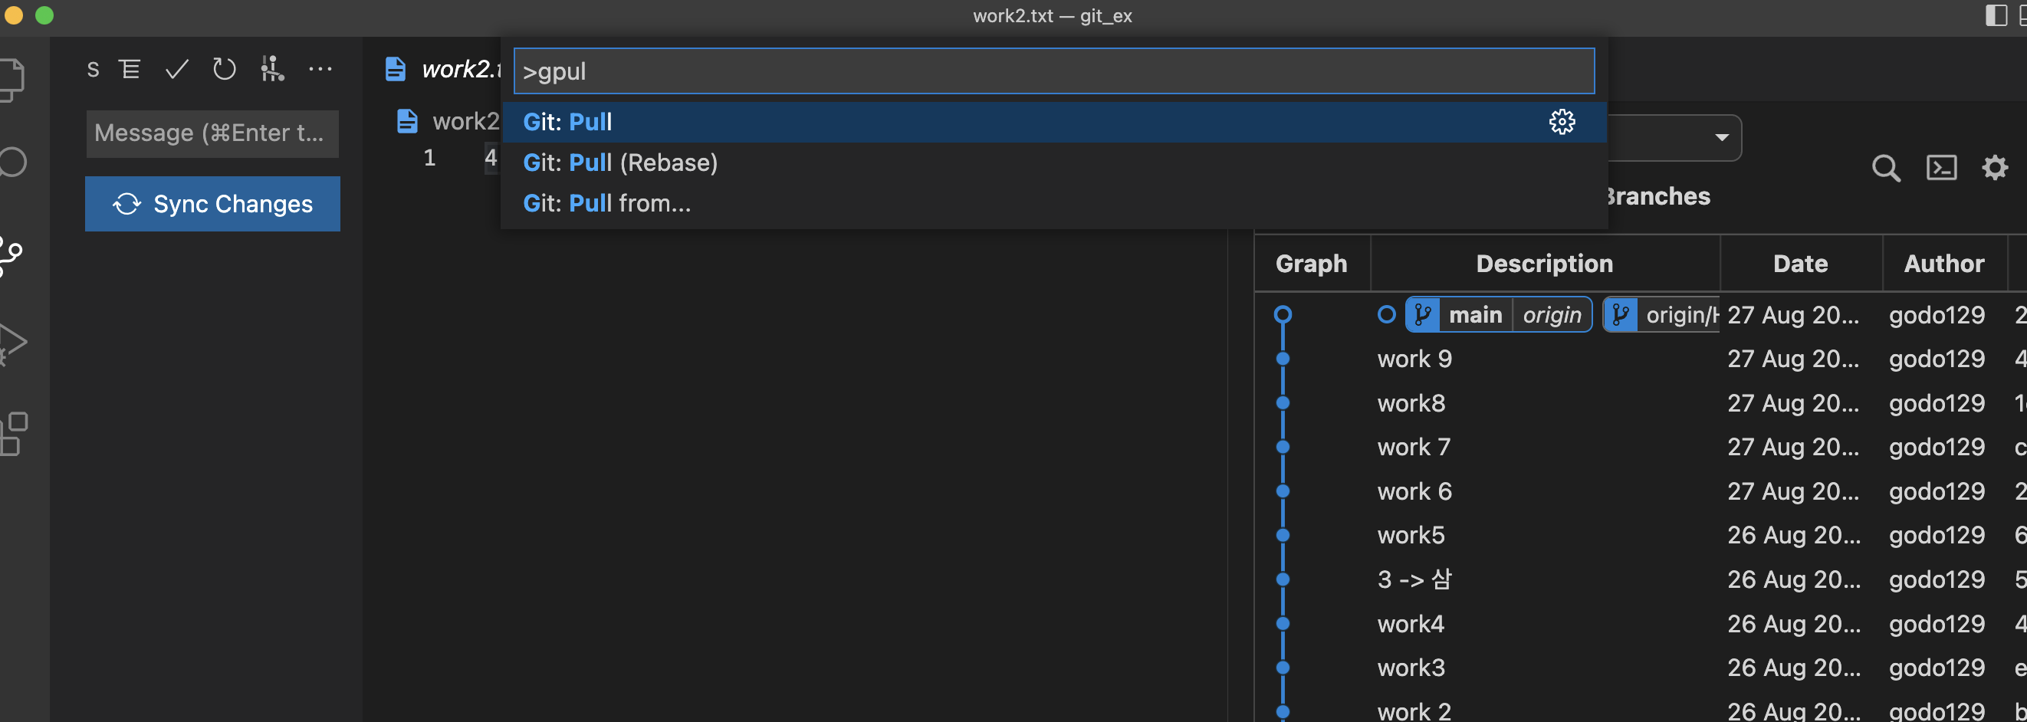The width and height of the screenshot is (2027, 722).
Task: Open a terminal via the Git Graph terminal icon
Action: [x=1942, y=168]
